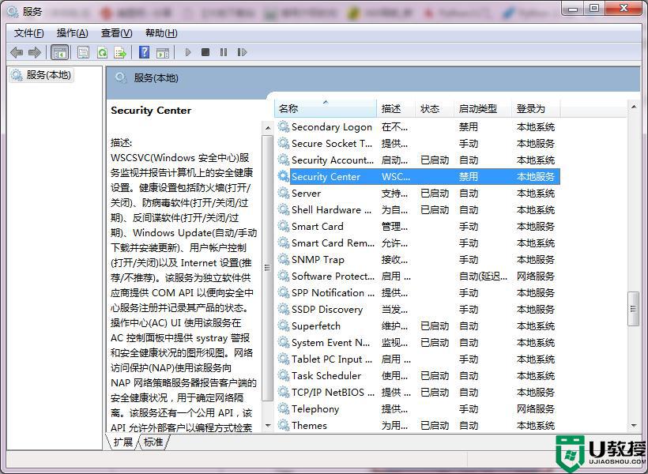The image size is (648, 474).
Task: Open the 操作(A) menu
Action: tap(73, 33)
